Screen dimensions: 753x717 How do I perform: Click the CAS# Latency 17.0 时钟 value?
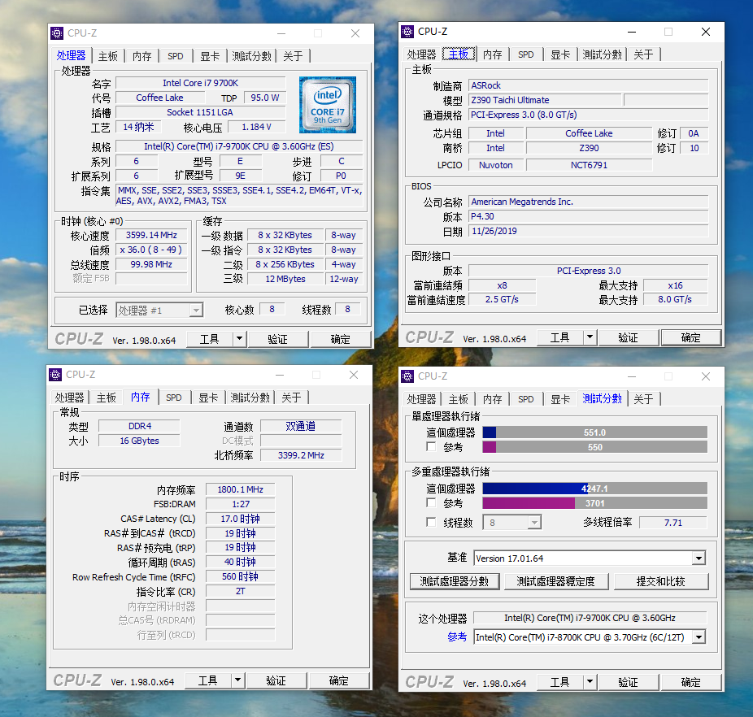point(240,519)
